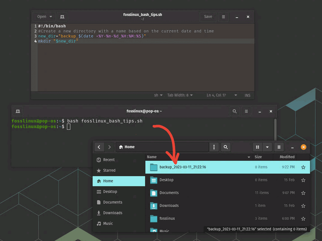This screenshot has width=322, height=241.
Task: Open the Tab Width: 8 dropdown
Action: pyautogui.click(x=180, y=95)
